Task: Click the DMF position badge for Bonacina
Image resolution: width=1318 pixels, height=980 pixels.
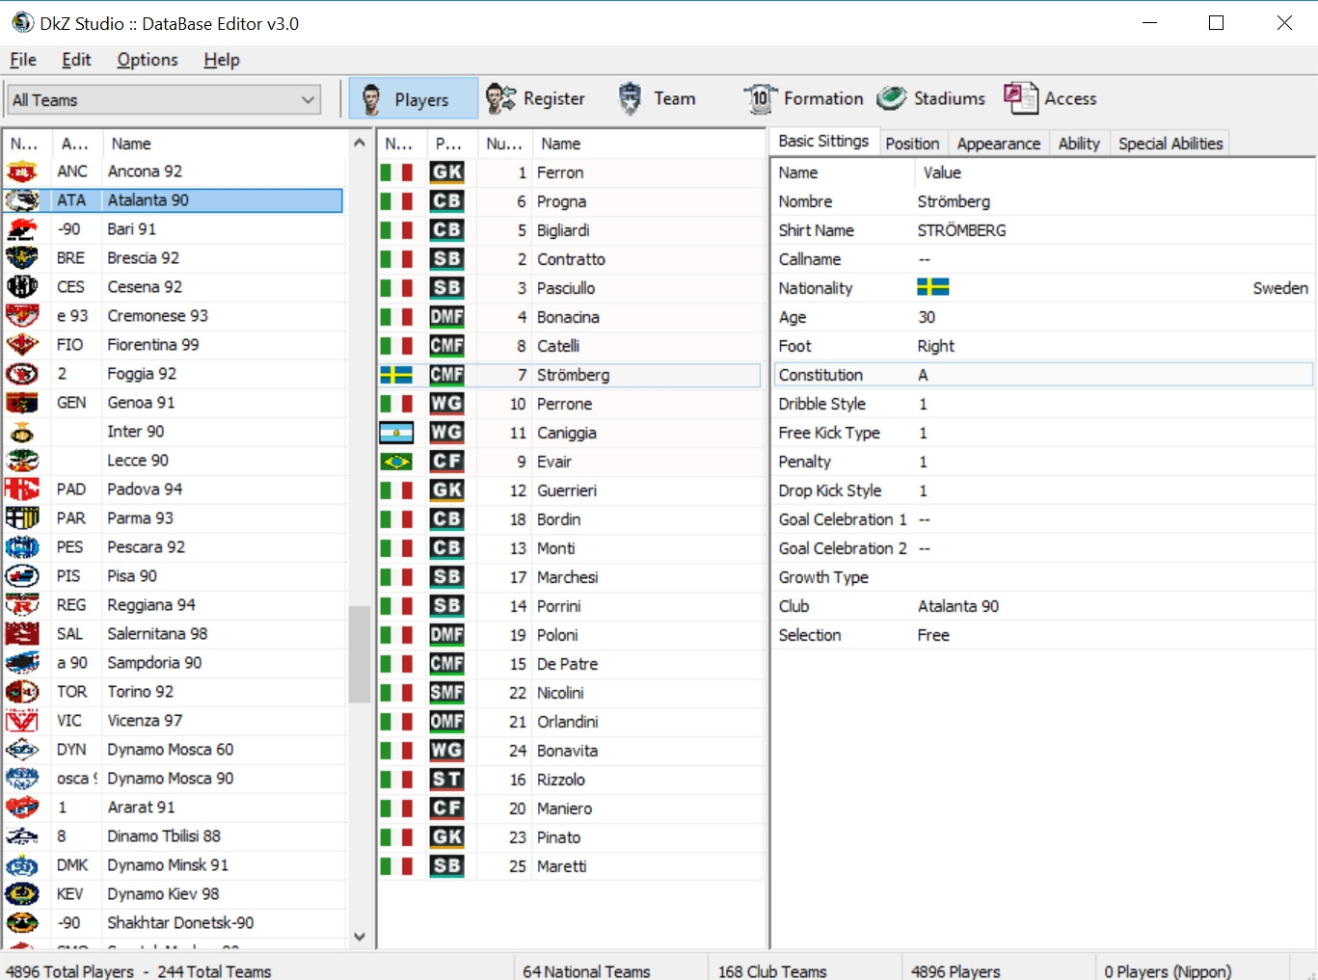Action: coord(447,317)
